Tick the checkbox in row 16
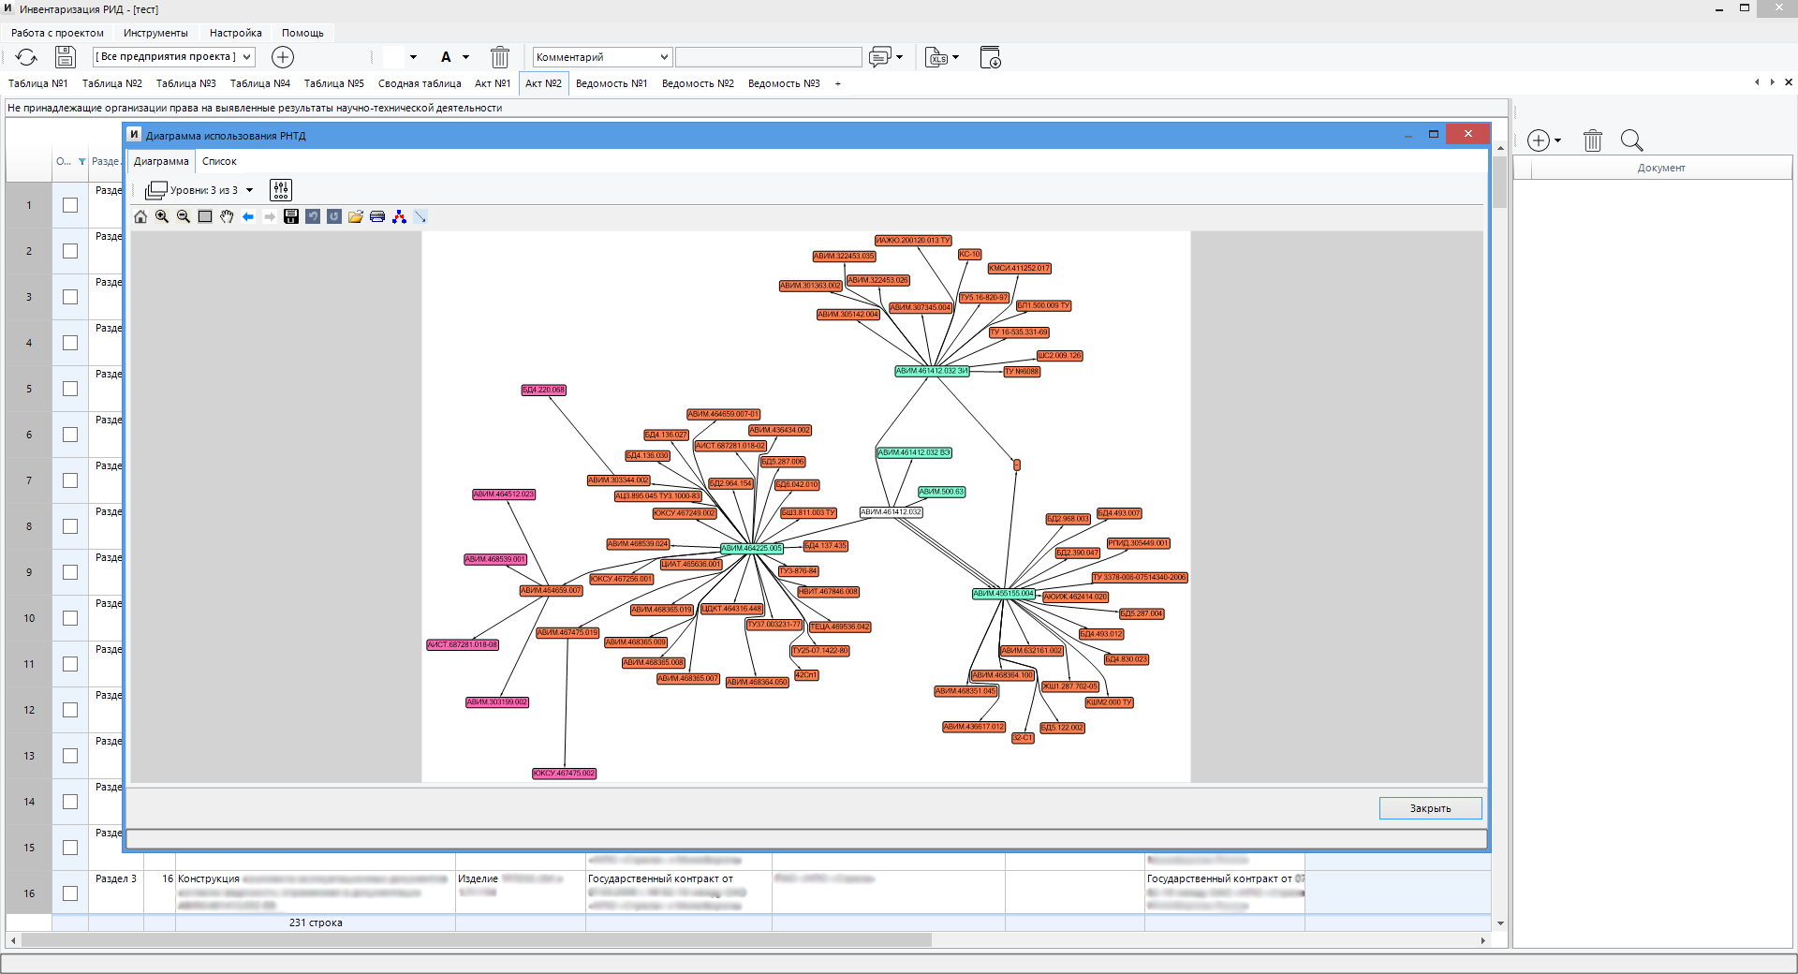This screenshot has width=1798, height=974. click(x=70, y=893)
